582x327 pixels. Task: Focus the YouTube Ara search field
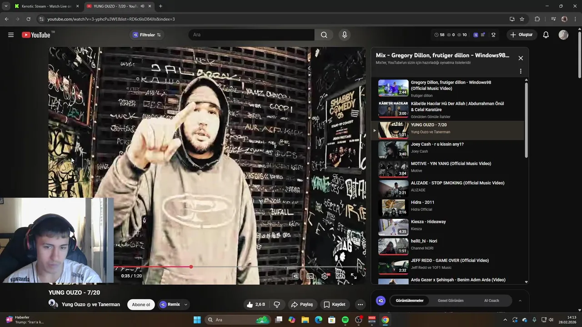(251, 35)
